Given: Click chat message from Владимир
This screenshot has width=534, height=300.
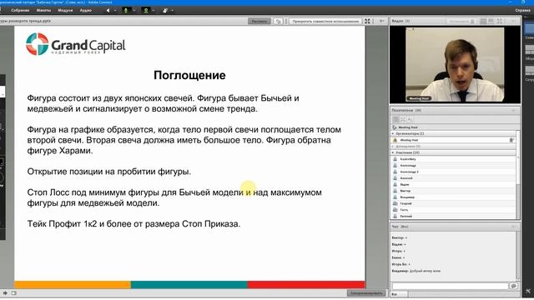Looking at the screenshot, I should [x=416, y=271].
